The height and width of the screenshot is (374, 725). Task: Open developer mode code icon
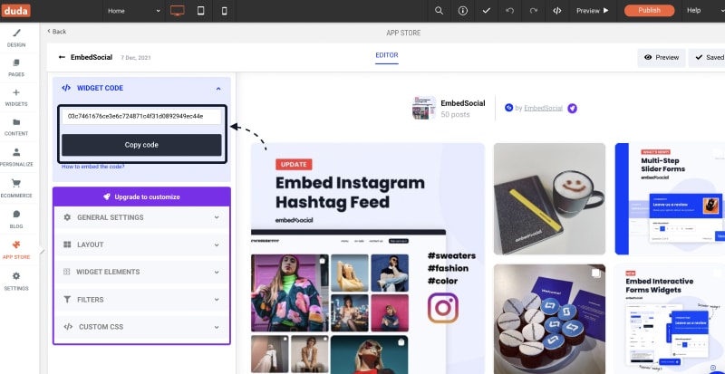click(557, 11)
